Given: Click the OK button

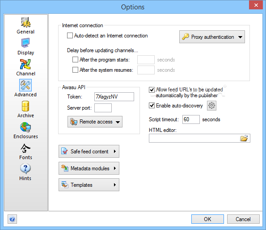Looking at the screenshot, I should (x=207, y=219).
